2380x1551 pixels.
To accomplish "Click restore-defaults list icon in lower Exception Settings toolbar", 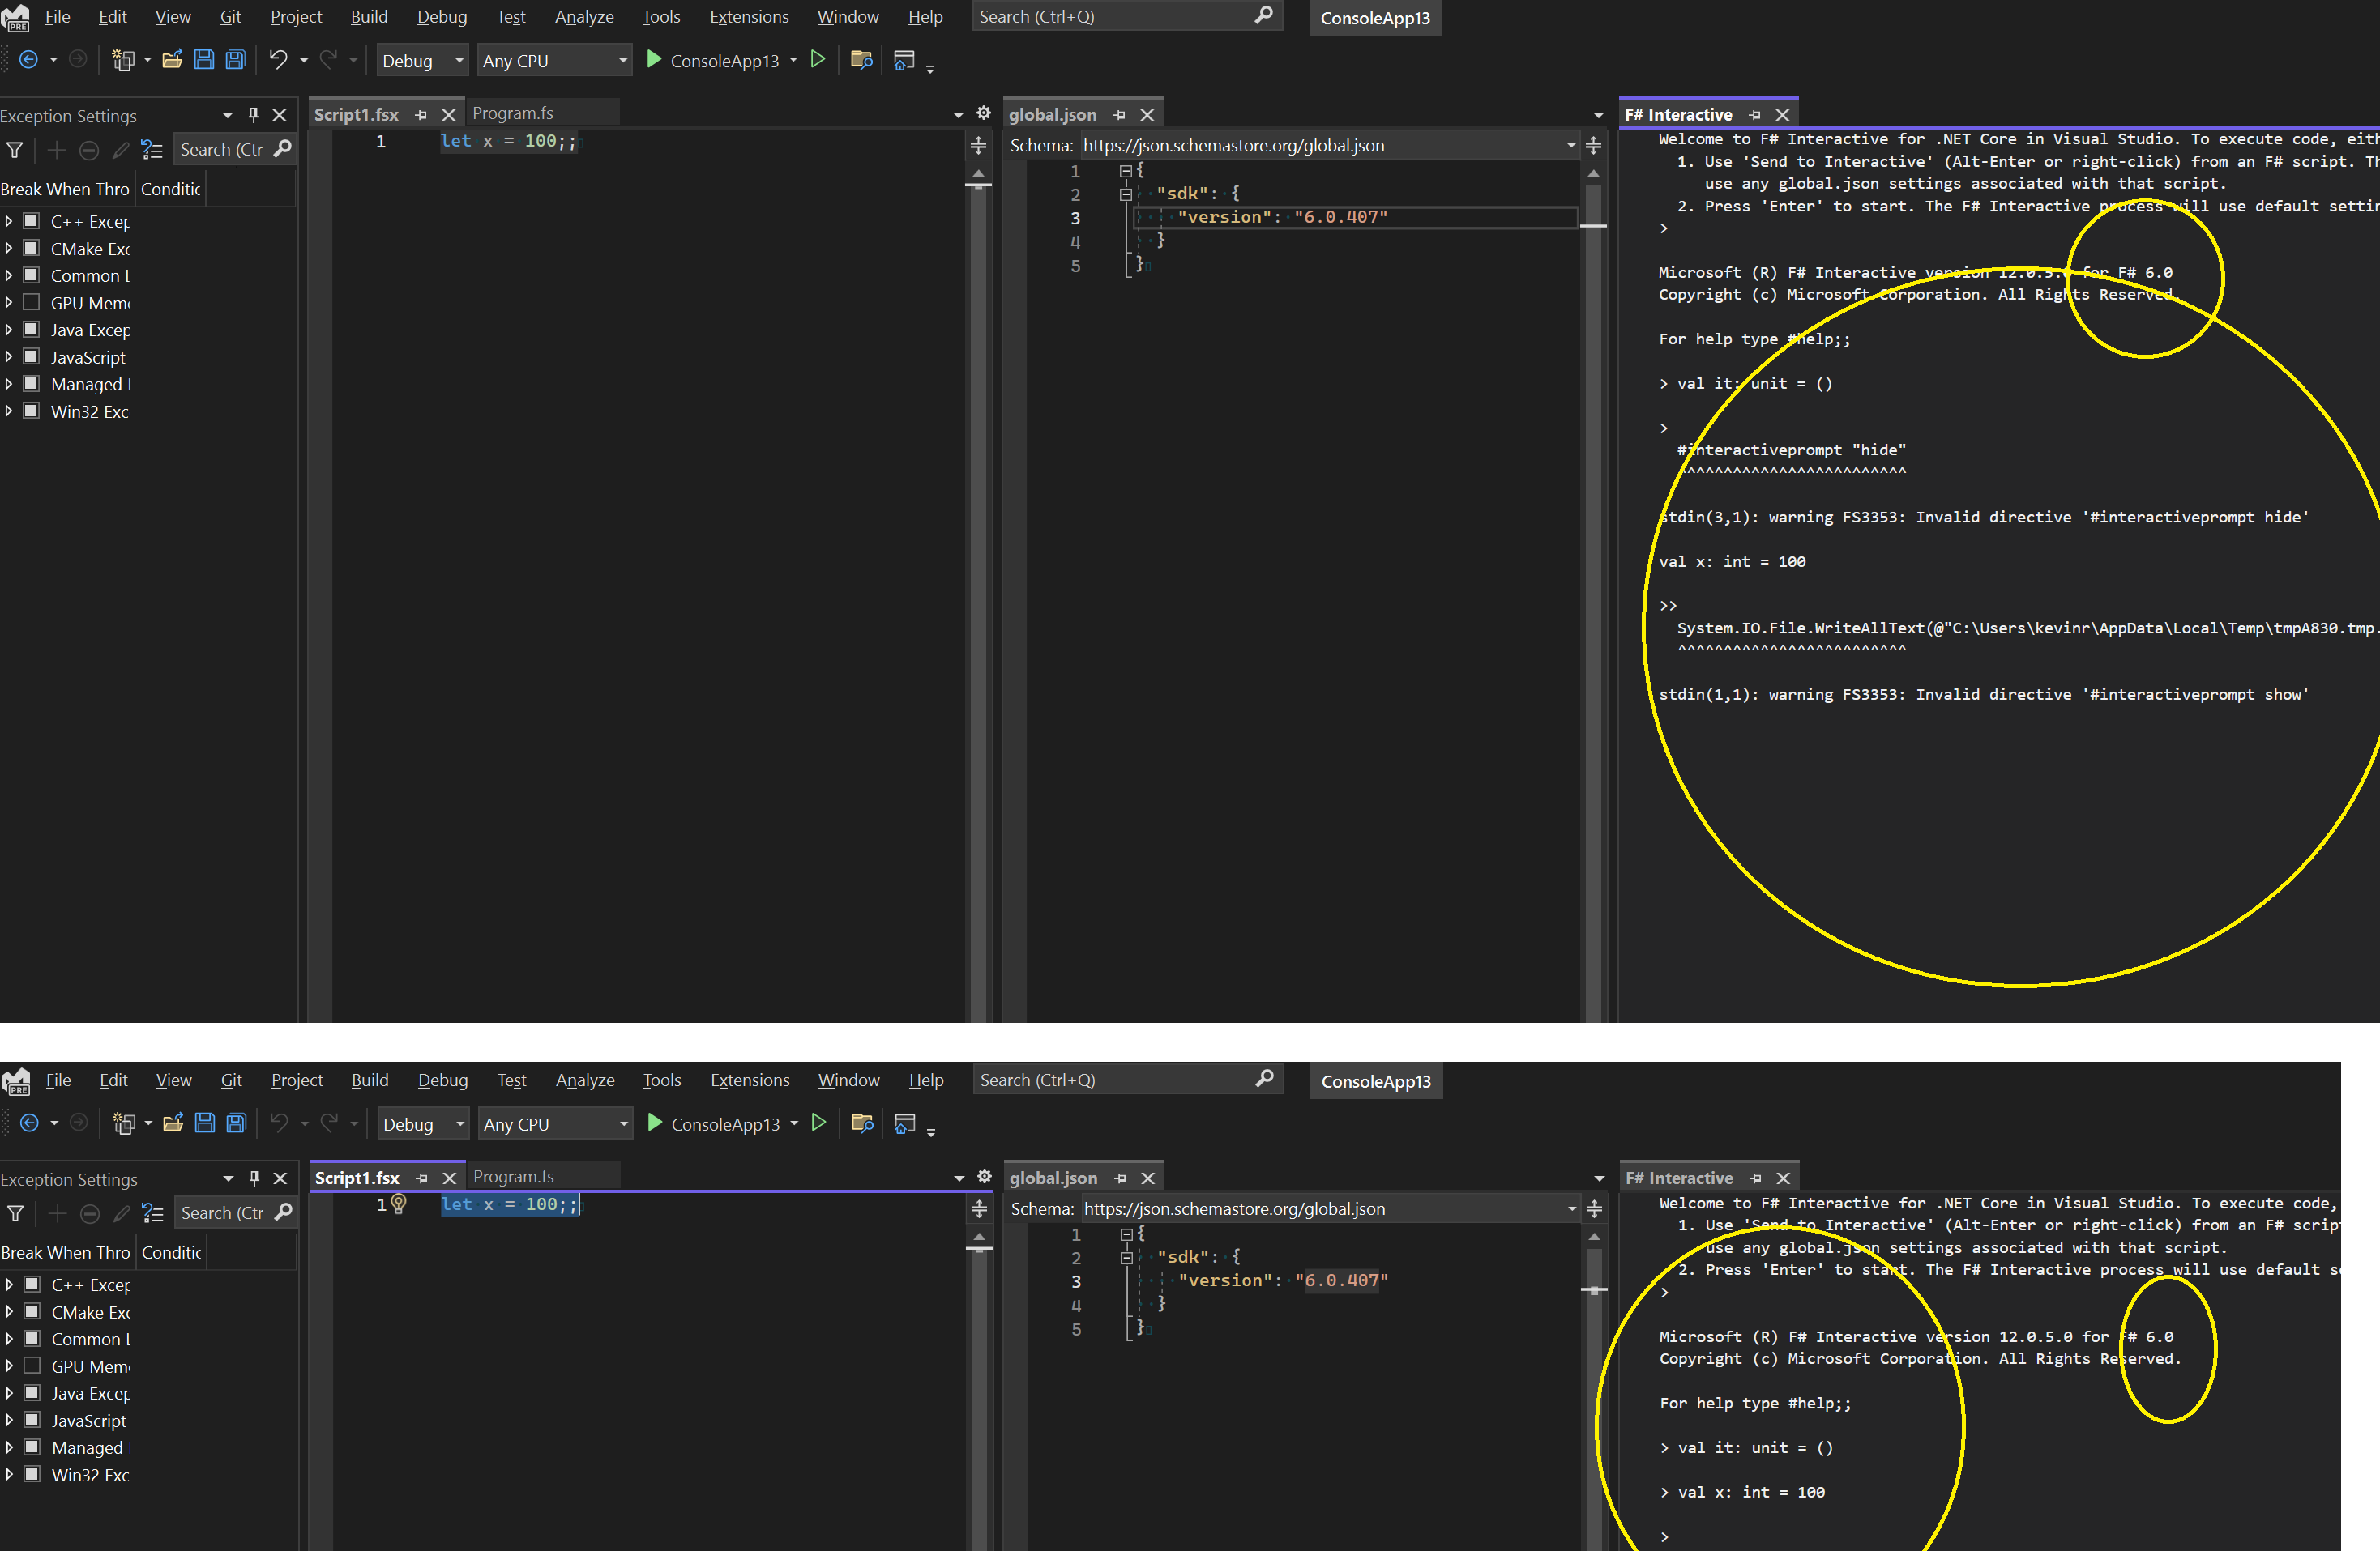I will [152, 1213].
